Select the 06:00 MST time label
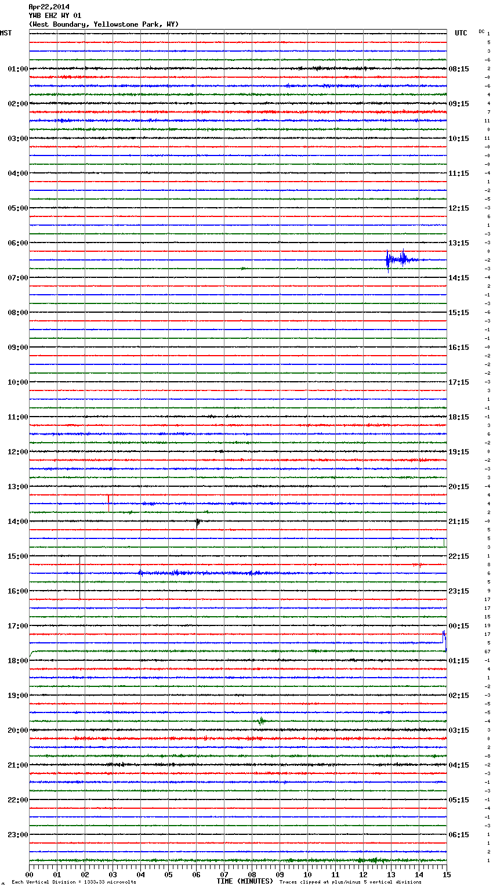Screen dimensions: 493x890 coord(17,243)
